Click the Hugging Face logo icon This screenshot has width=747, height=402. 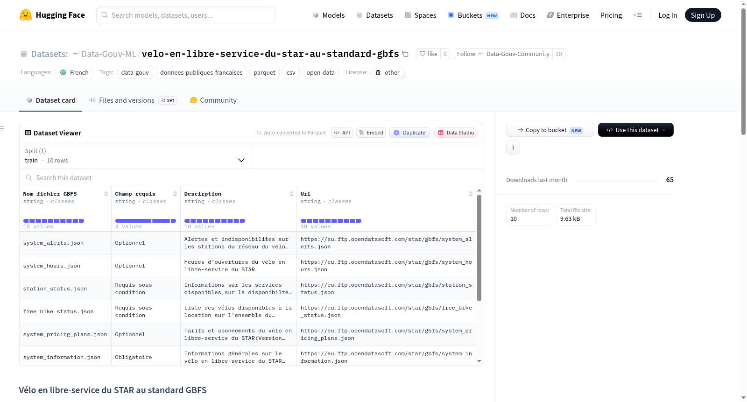coord(25,15)
